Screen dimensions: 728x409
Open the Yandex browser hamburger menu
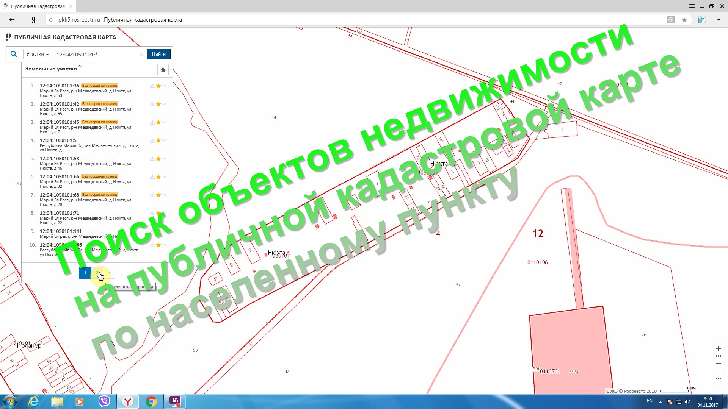click(x=692, y=6)
